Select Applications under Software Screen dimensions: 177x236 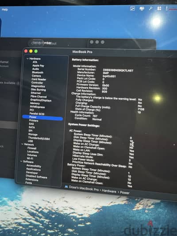click(33, 169)
